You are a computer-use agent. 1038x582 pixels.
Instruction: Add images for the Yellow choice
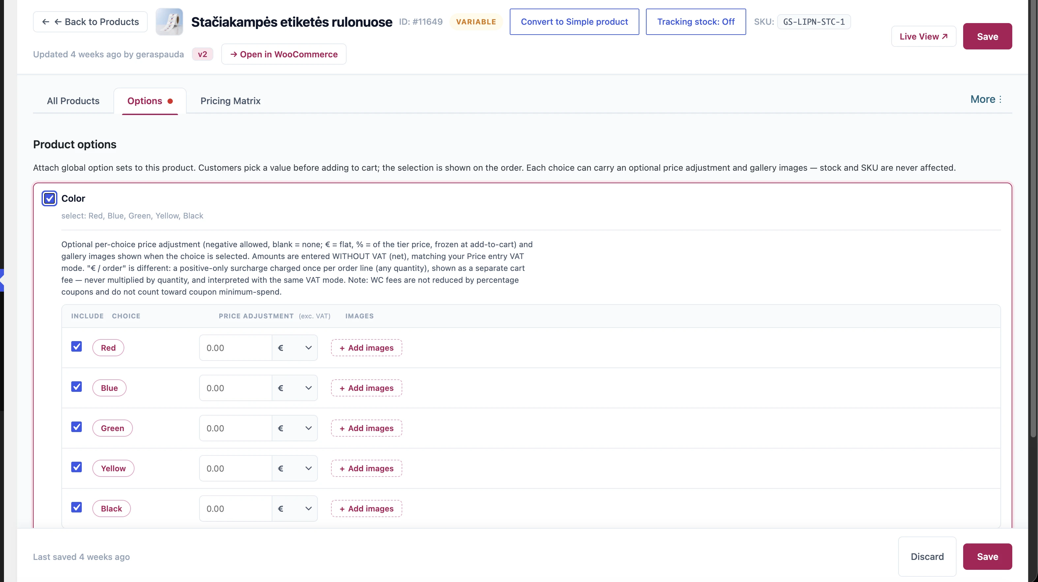click(x=366, y=468)
